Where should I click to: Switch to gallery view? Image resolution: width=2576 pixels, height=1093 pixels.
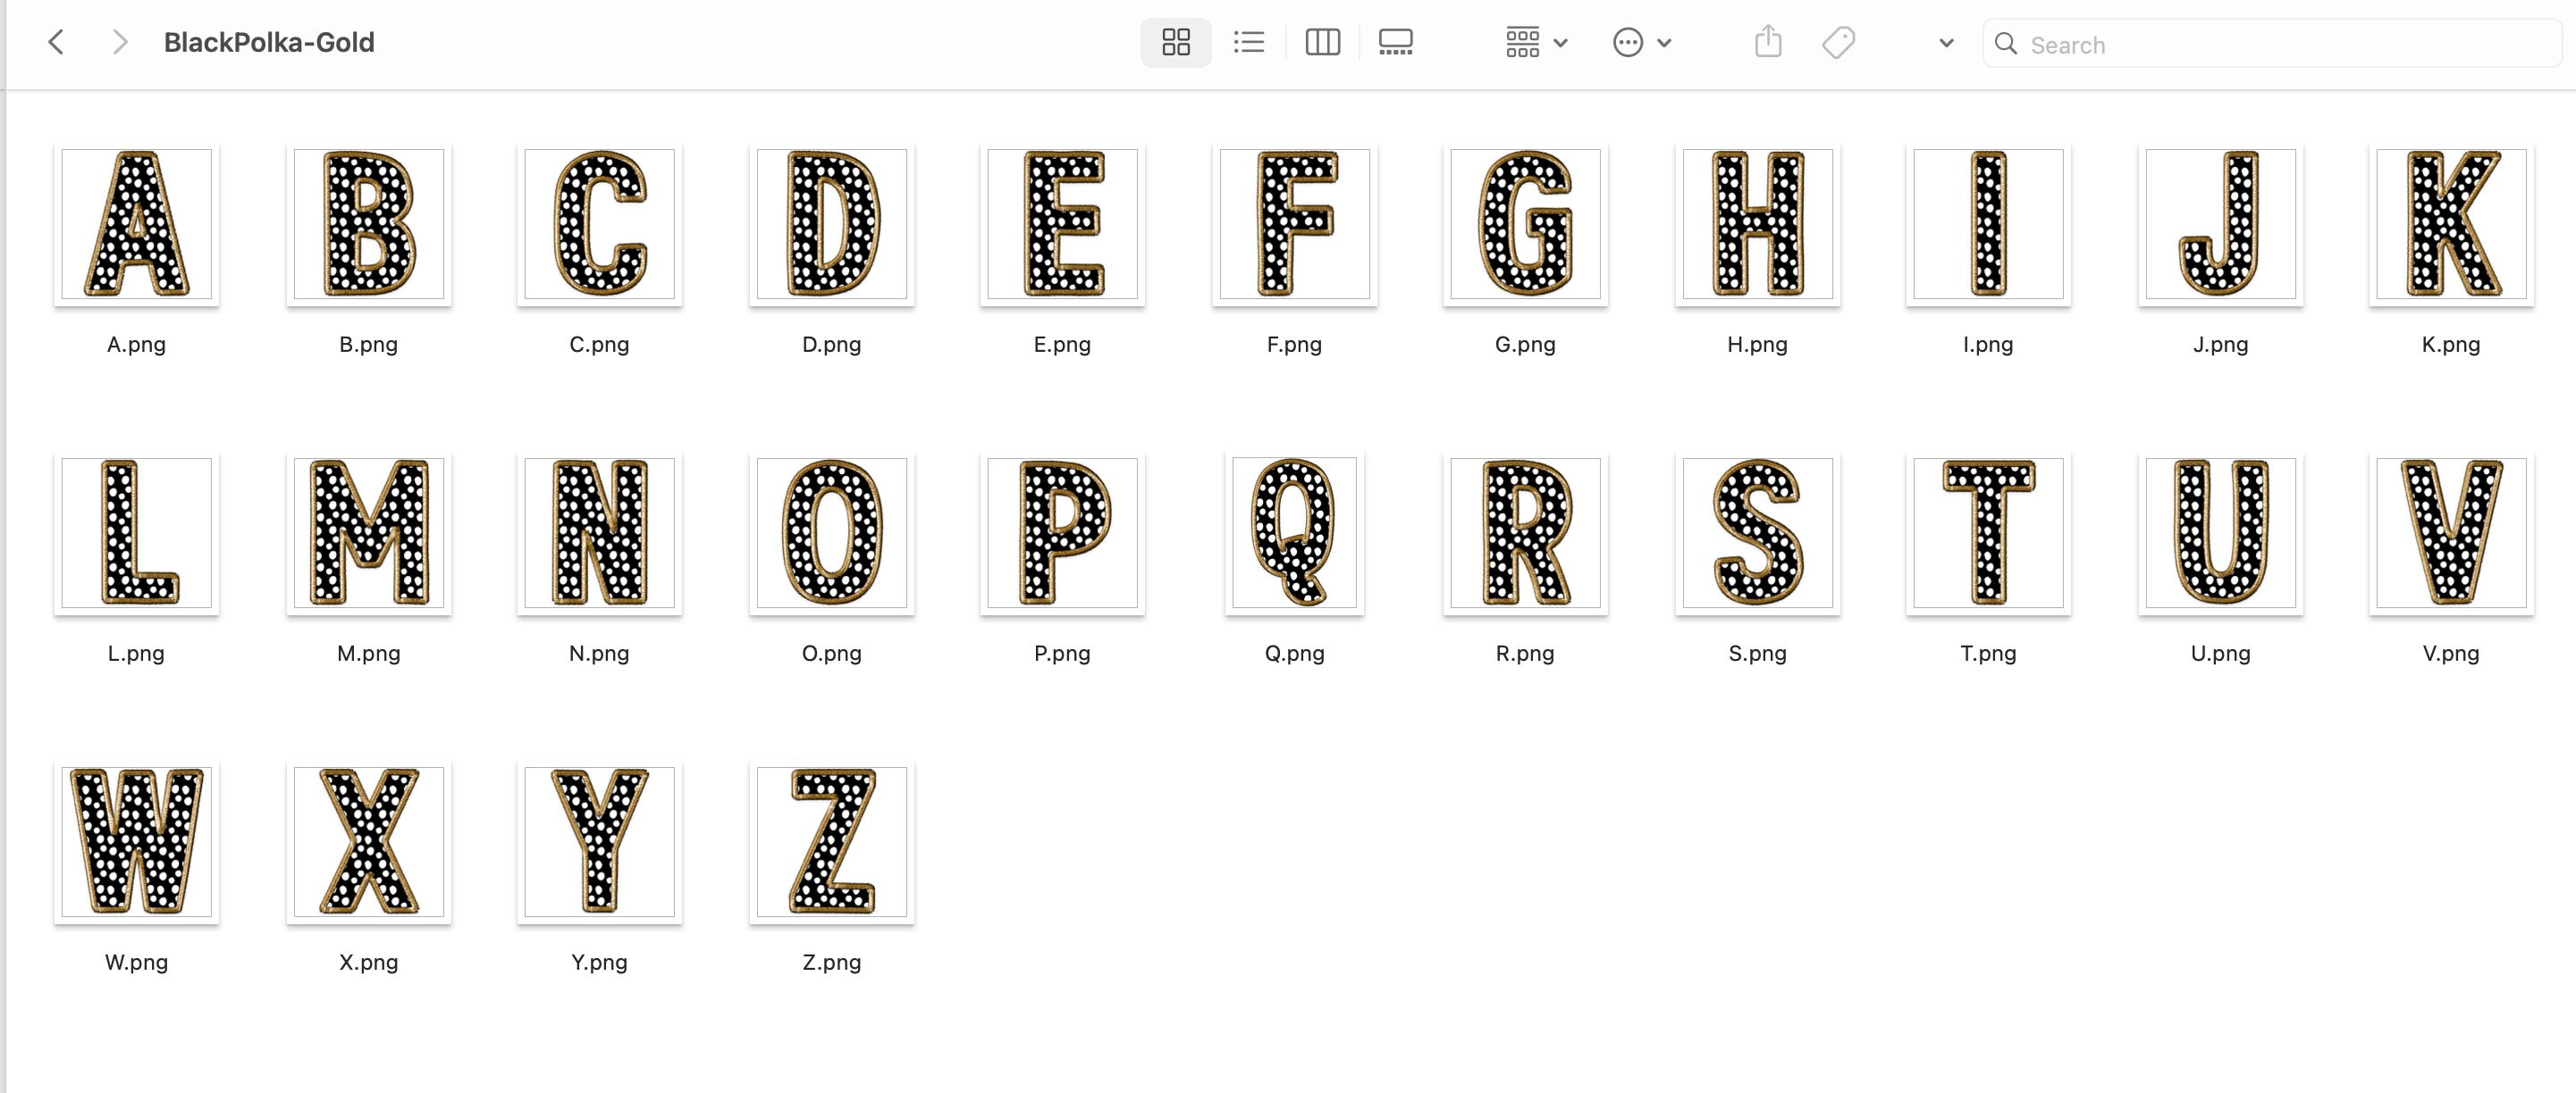(x=1395, y=42)
